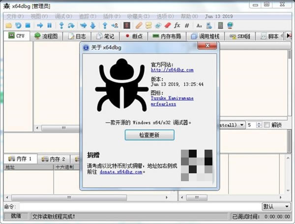Open the patches bandage icon

(x=139, y=25)
